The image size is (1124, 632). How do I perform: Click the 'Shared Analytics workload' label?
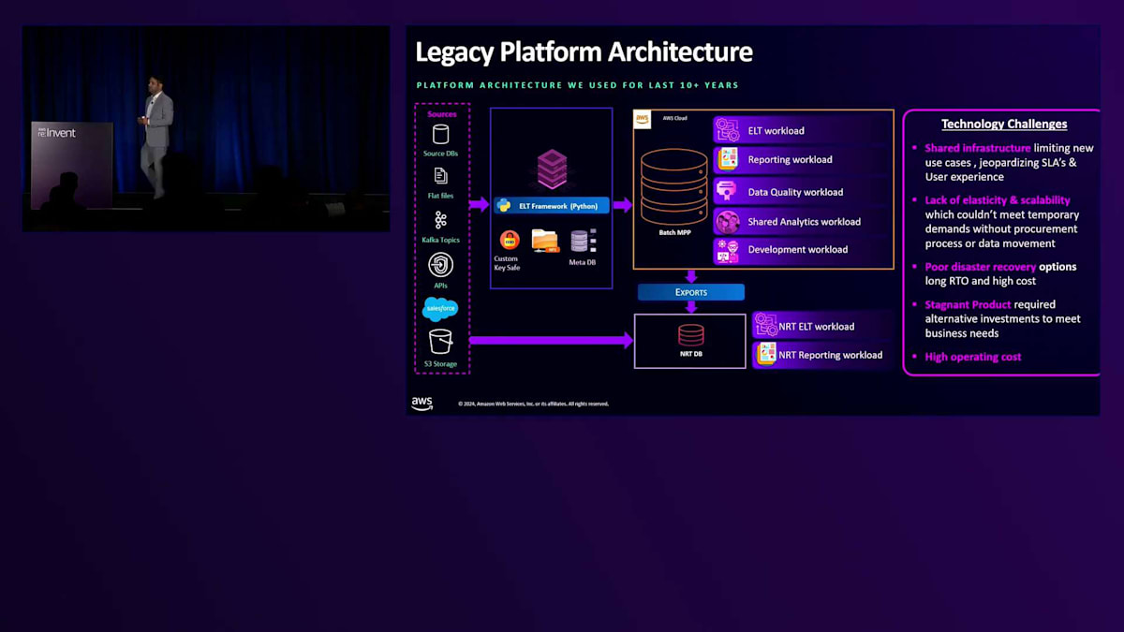(805, 222)
